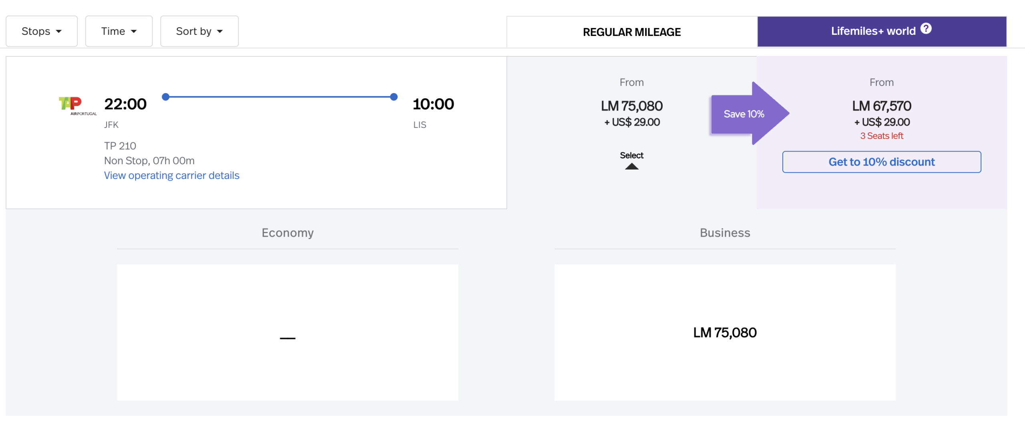The height and width of the screenshot is (423, 1025).
Task: Click the discounted price LM 67,570
Action: pos(882,106)
